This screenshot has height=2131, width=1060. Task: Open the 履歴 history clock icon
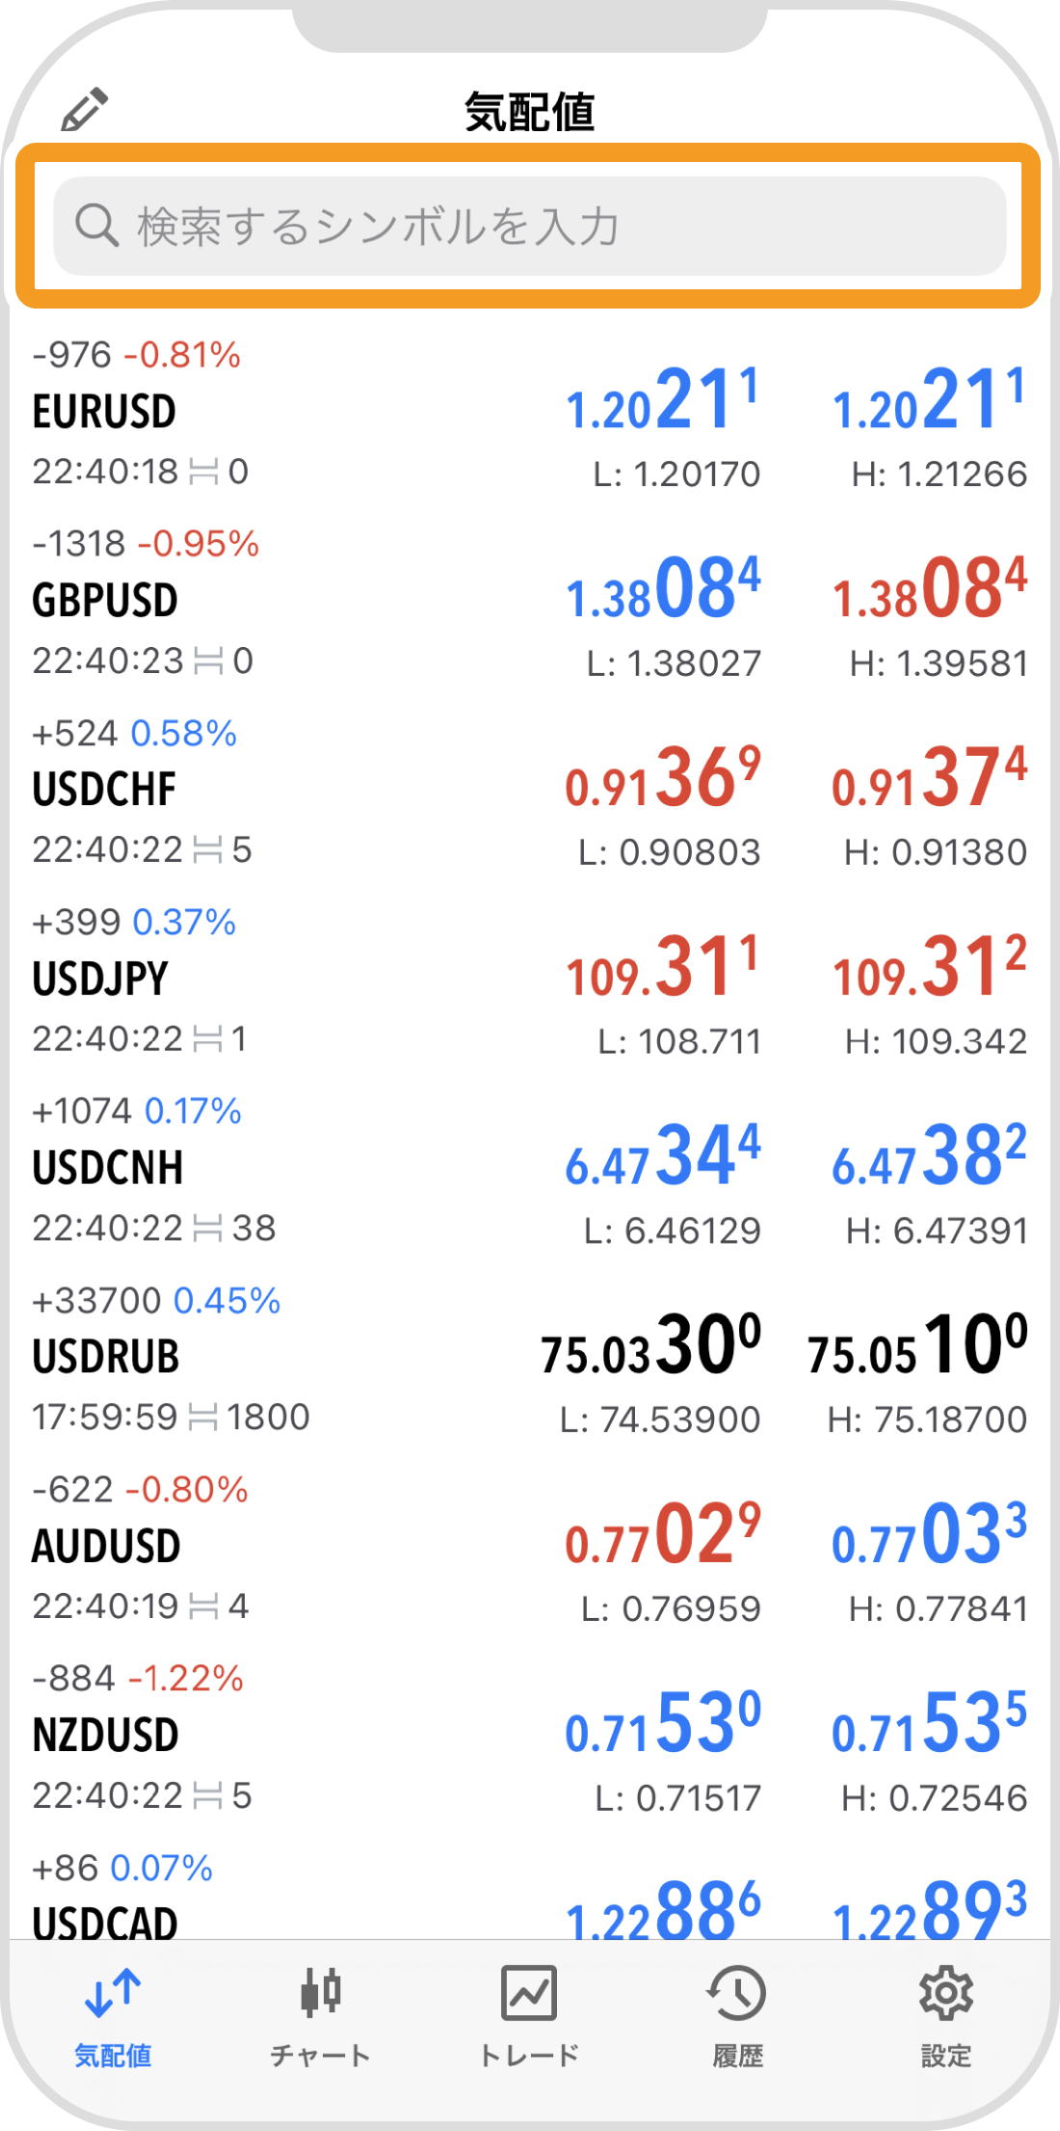point(737,1993)
